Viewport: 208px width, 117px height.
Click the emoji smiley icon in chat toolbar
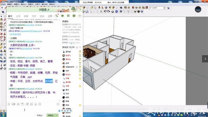point(9,104)
